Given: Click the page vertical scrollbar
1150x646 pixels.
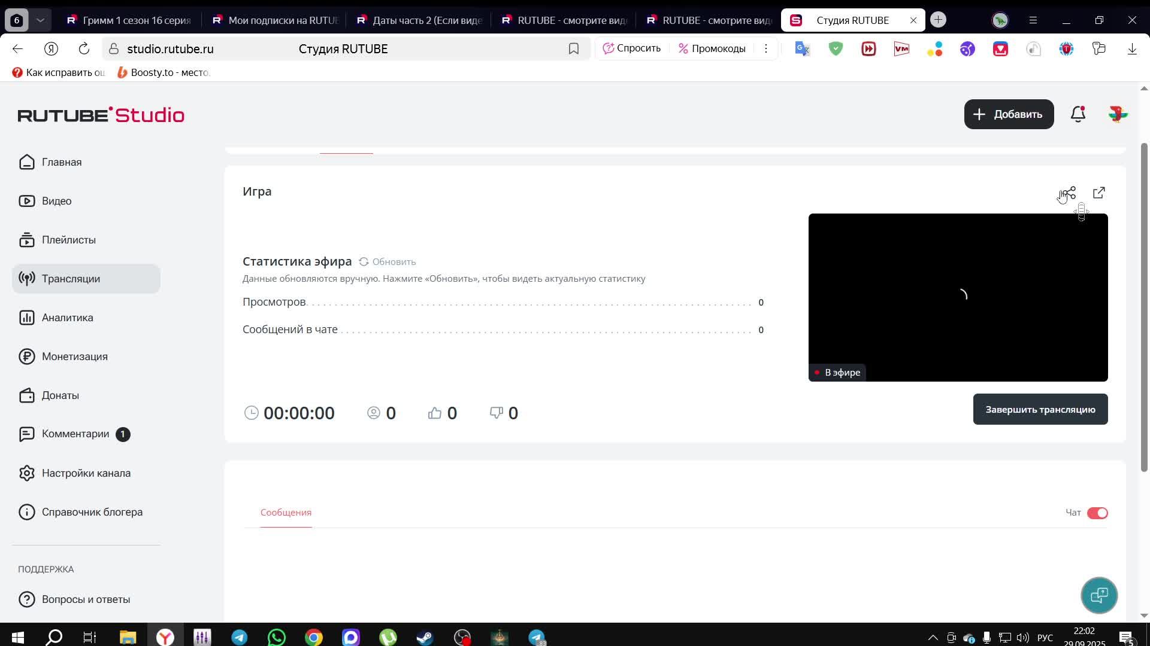Looking at the screenshot, I should 1143,299.
